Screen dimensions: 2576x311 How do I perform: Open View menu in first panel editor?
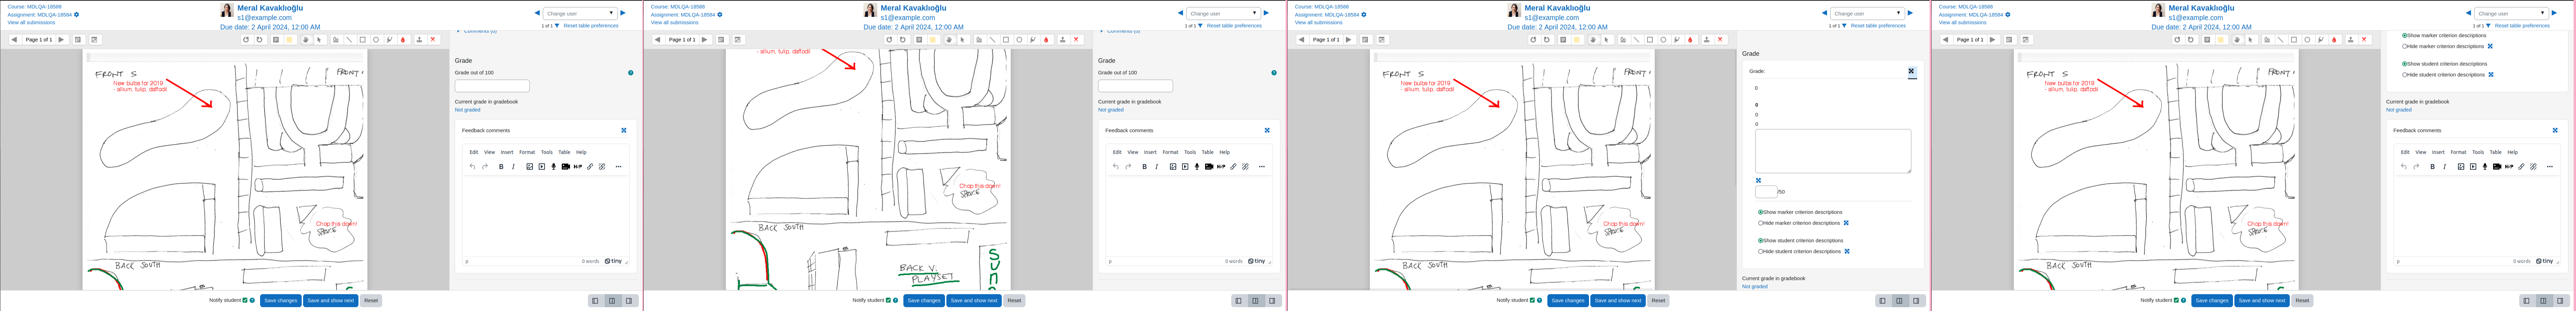coord(489,152)
